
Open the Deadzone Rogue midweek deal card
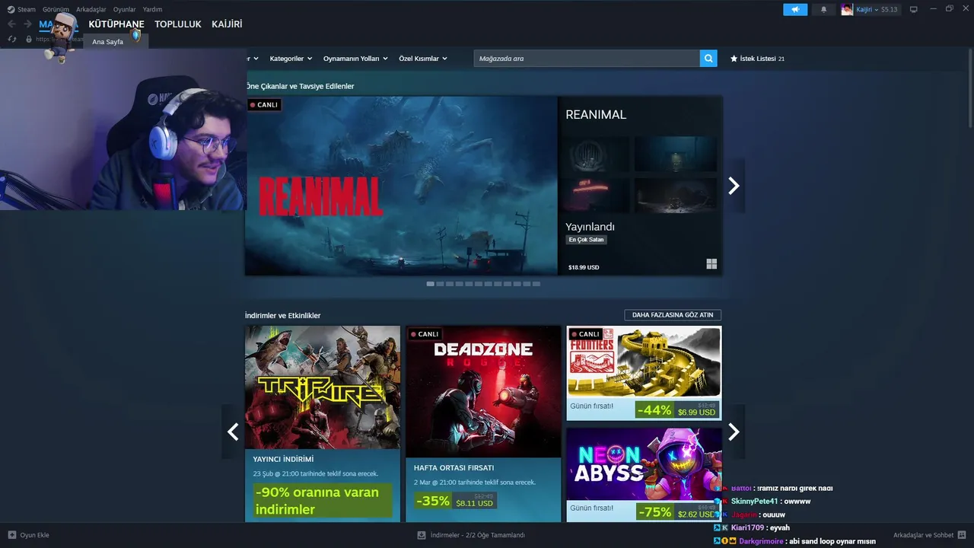tap(483, 423)
